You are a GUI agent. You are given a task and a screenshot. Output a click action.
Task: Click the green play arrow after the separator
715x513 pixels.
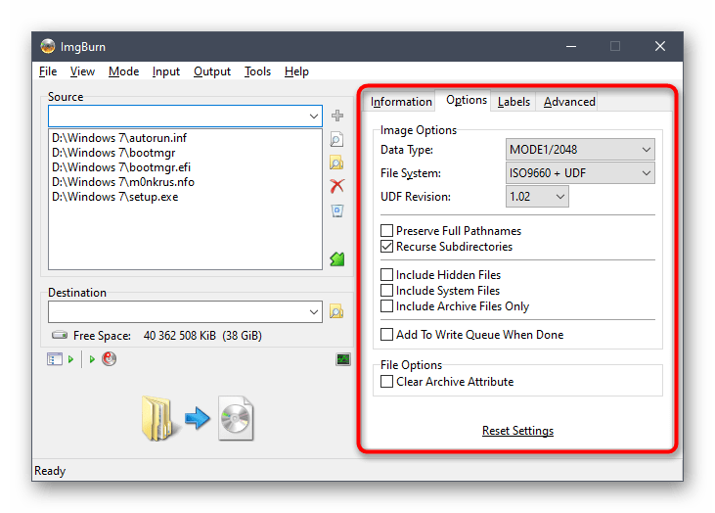(x=92, y=359)
